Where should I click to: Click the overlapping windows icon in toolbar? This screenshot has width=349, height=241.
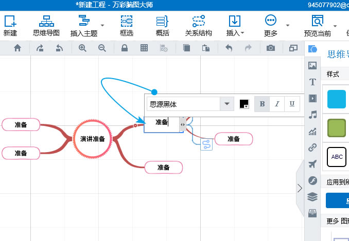293,48
